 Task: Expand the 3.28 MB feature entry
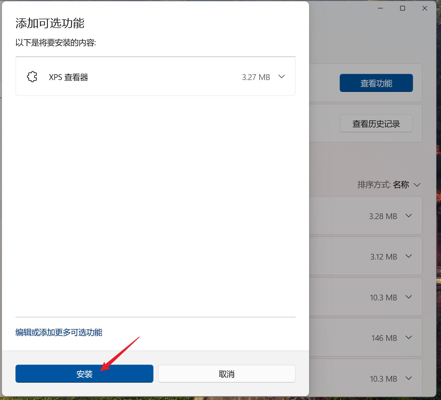409,216
